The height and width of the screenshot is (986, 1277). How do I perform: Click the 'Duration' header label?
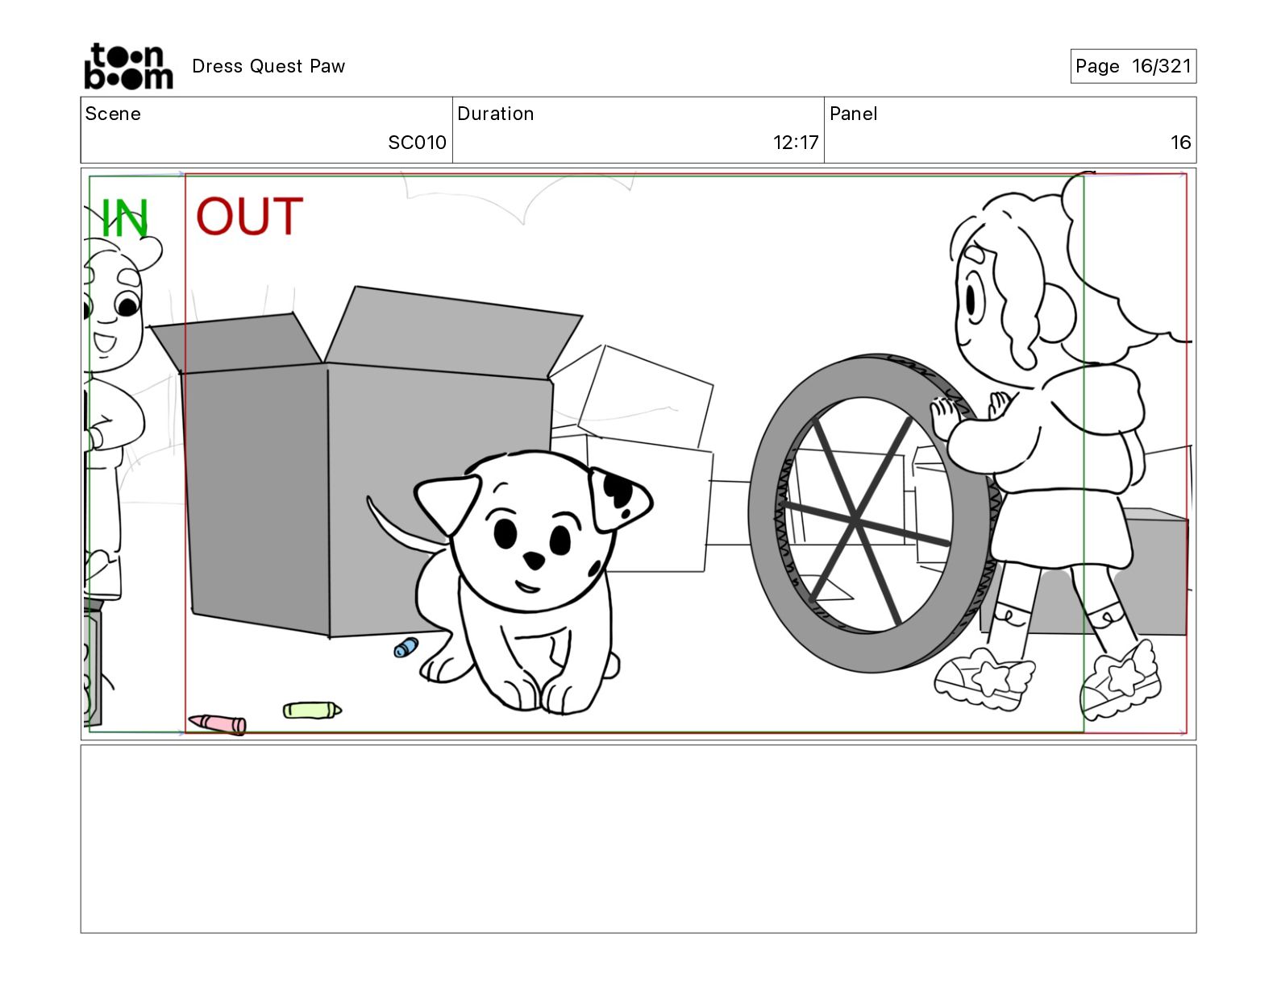pyautogui.click(x=495, y=114)
